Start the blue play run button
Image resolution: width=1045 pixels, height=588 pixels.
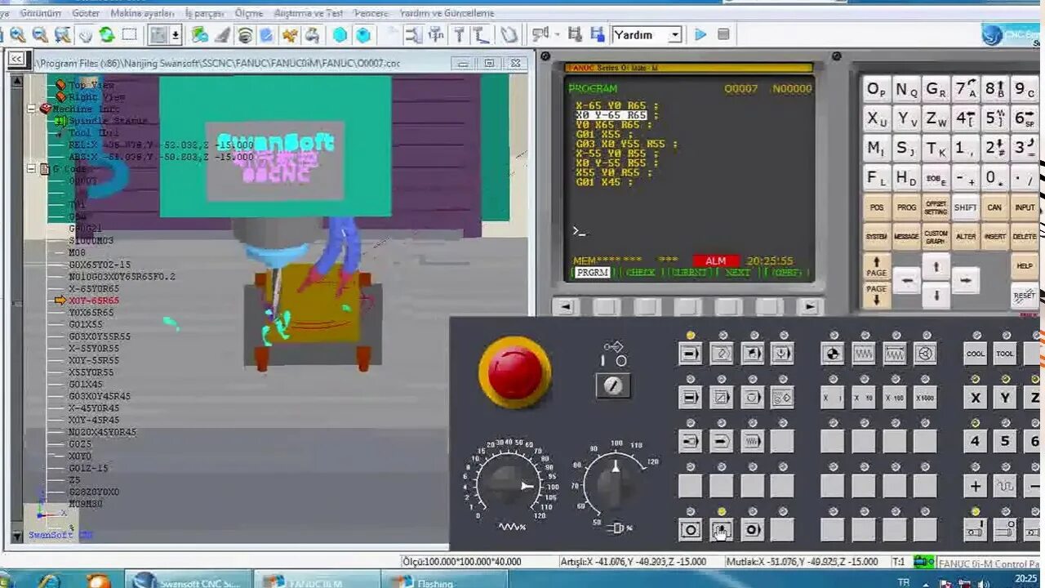(x=700, y=34)
